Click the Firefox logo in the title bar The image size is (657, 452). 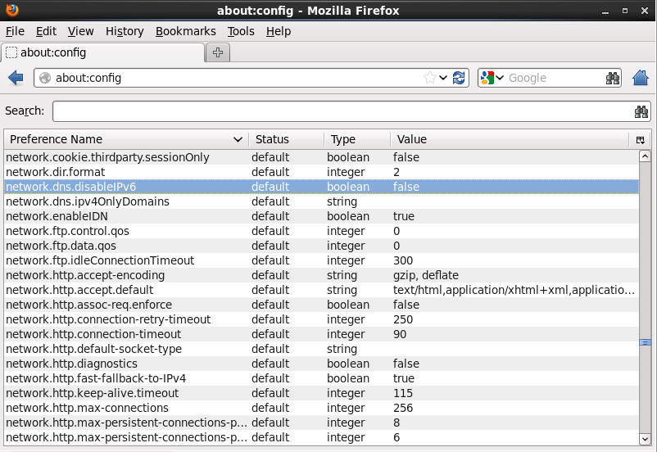pyautogui.click(x=12, y=10)
